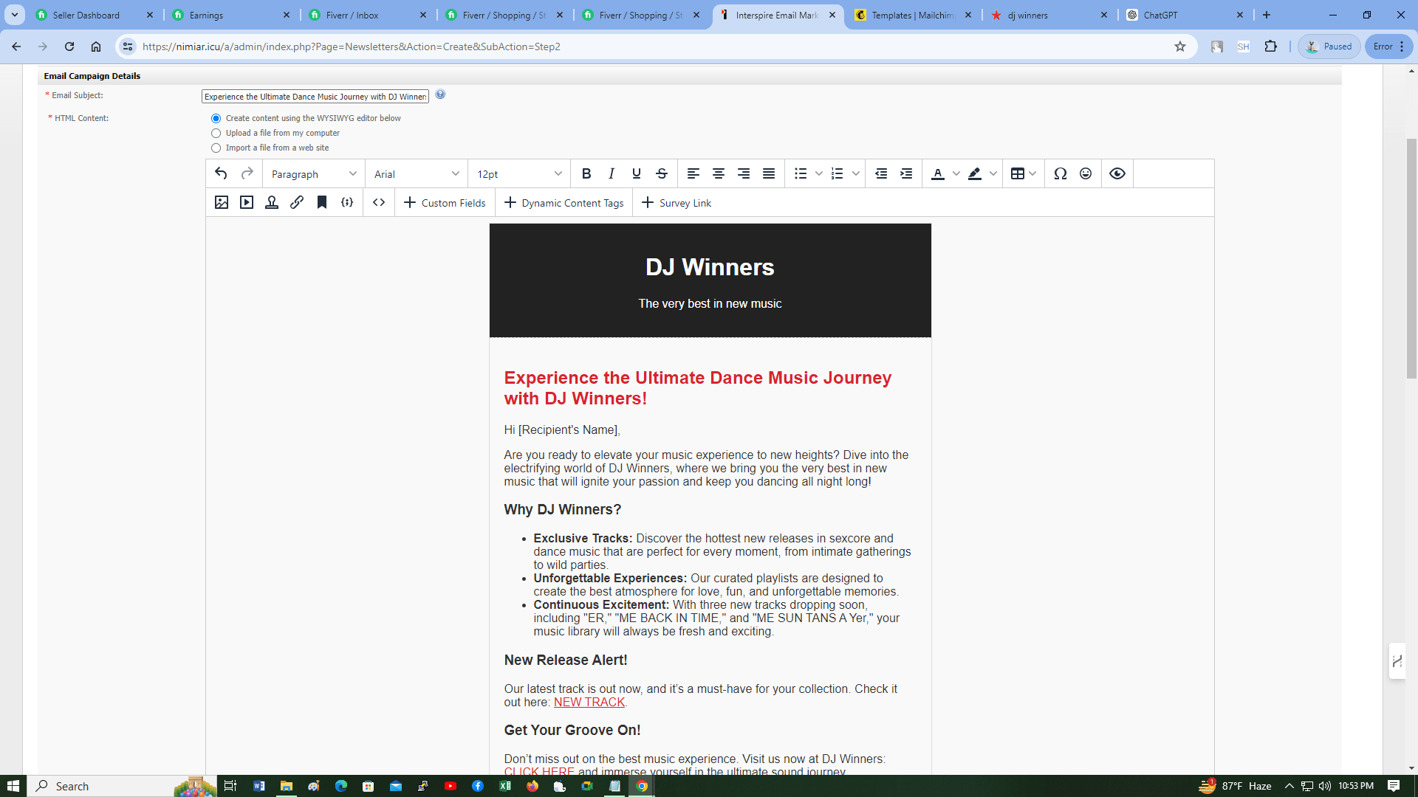
Task: Apply strikethrough formatting
Action: pos(662,173)
